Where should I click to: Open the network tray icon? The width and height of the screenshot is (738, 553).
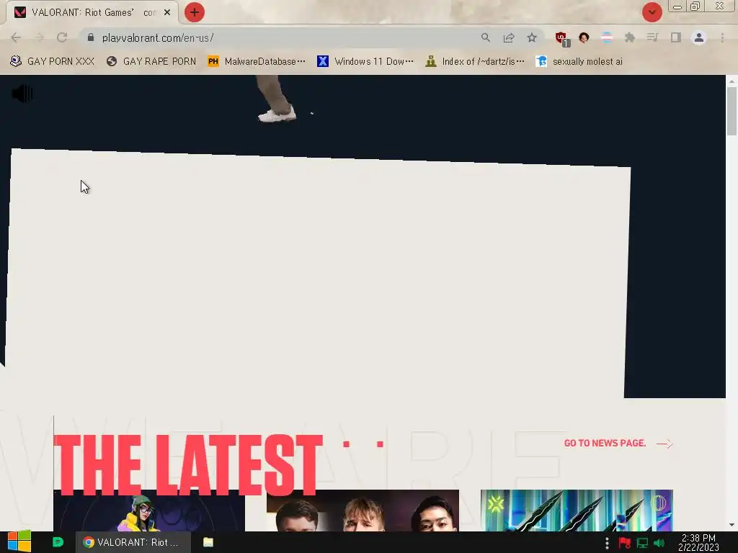click(642, 543)
